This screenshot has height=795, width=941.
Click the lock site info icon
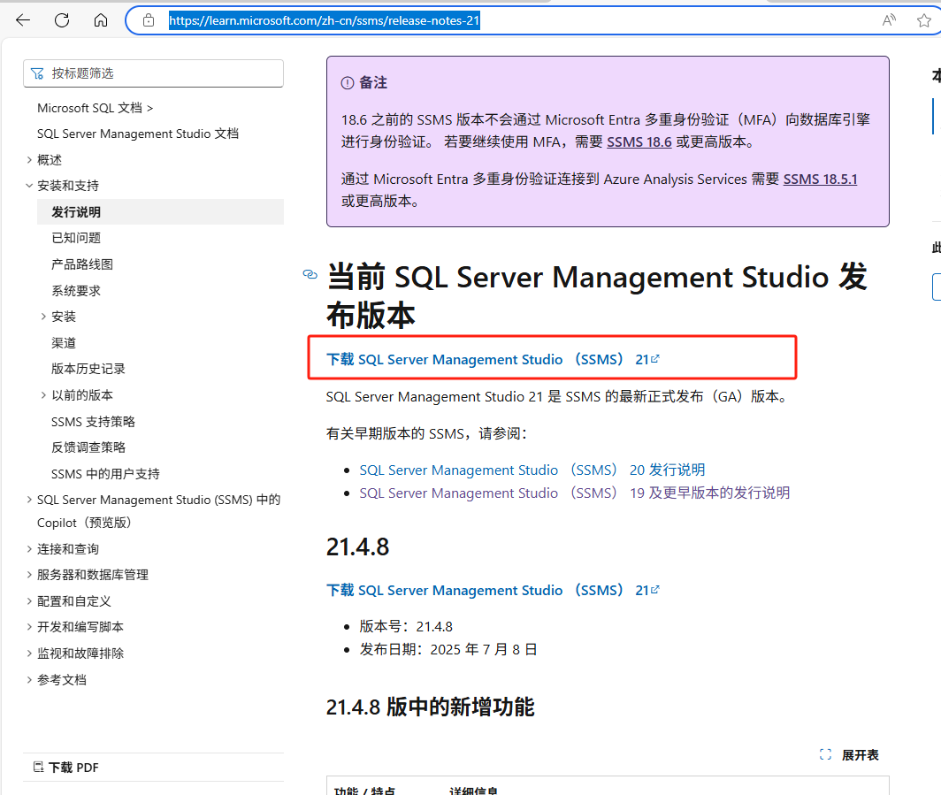pyautogui.click(x=149, y=21)
